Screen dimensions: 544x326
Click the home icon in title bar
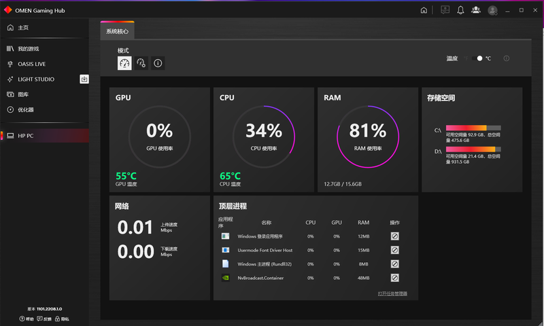(424, 10)
